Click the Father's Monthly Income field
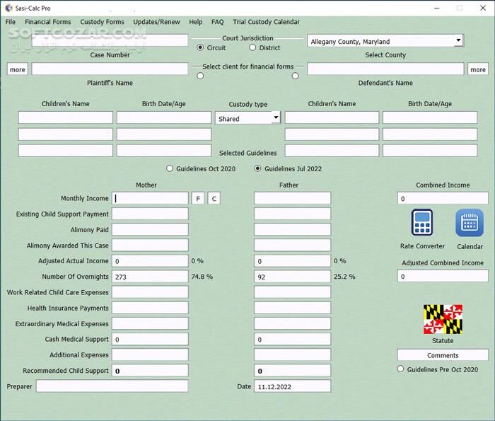This screenshot has width=495, height=421. pyautogui.click(x=292, y=198)
